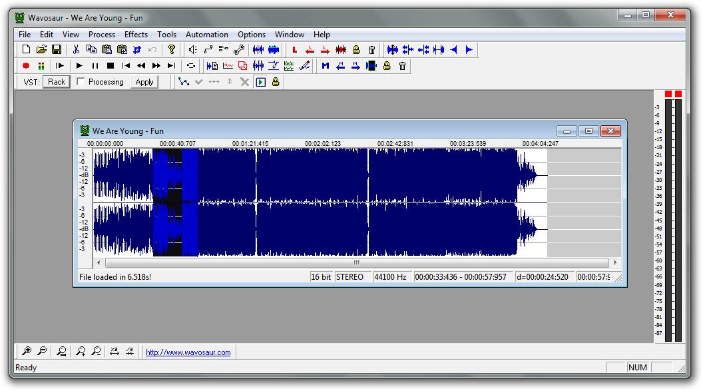This screenshot has width=703, height=391.
Task: Click the zoom out magnifier icon
Action: click(x=42, y=352)
